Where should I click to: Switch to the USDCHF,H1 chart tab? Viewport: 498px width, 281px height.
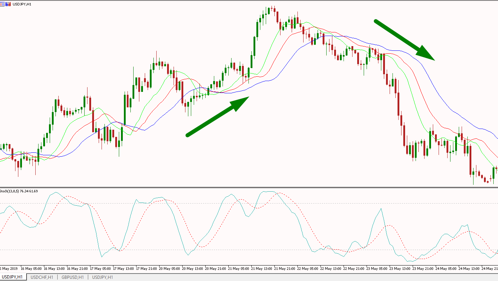tap(42, 277)
